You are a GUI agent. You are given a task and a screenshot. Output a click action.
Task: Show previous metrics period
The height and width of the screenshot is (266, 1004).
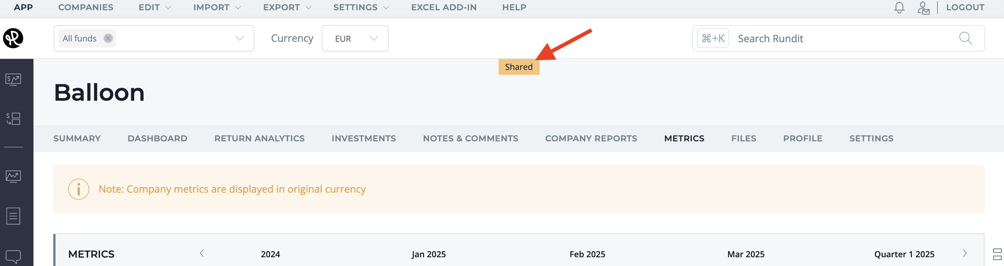(202, 253)
